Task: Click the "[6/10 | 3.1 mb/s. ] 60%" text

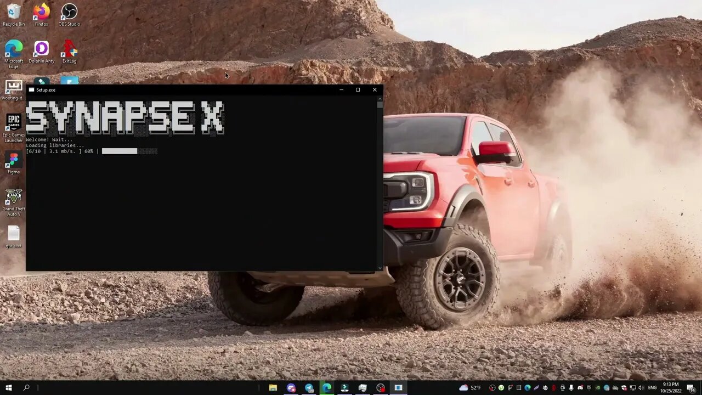Action: pos(60,151)
